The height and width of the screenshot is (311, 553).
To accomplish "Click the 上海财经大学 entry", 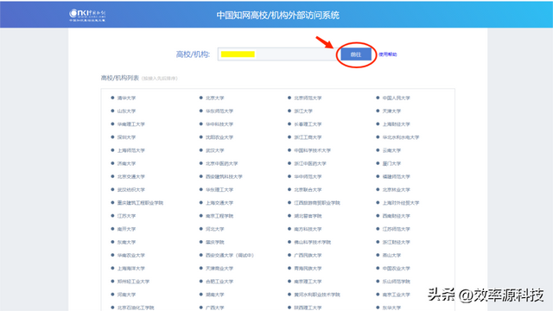I will [397, 124].
